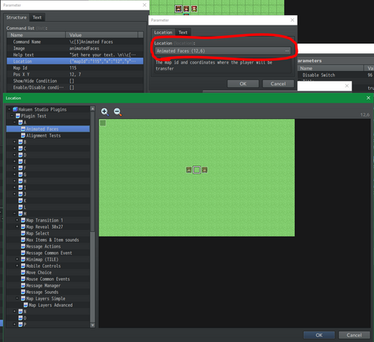Click the Alignment Tests map icon

coord(23,135)
